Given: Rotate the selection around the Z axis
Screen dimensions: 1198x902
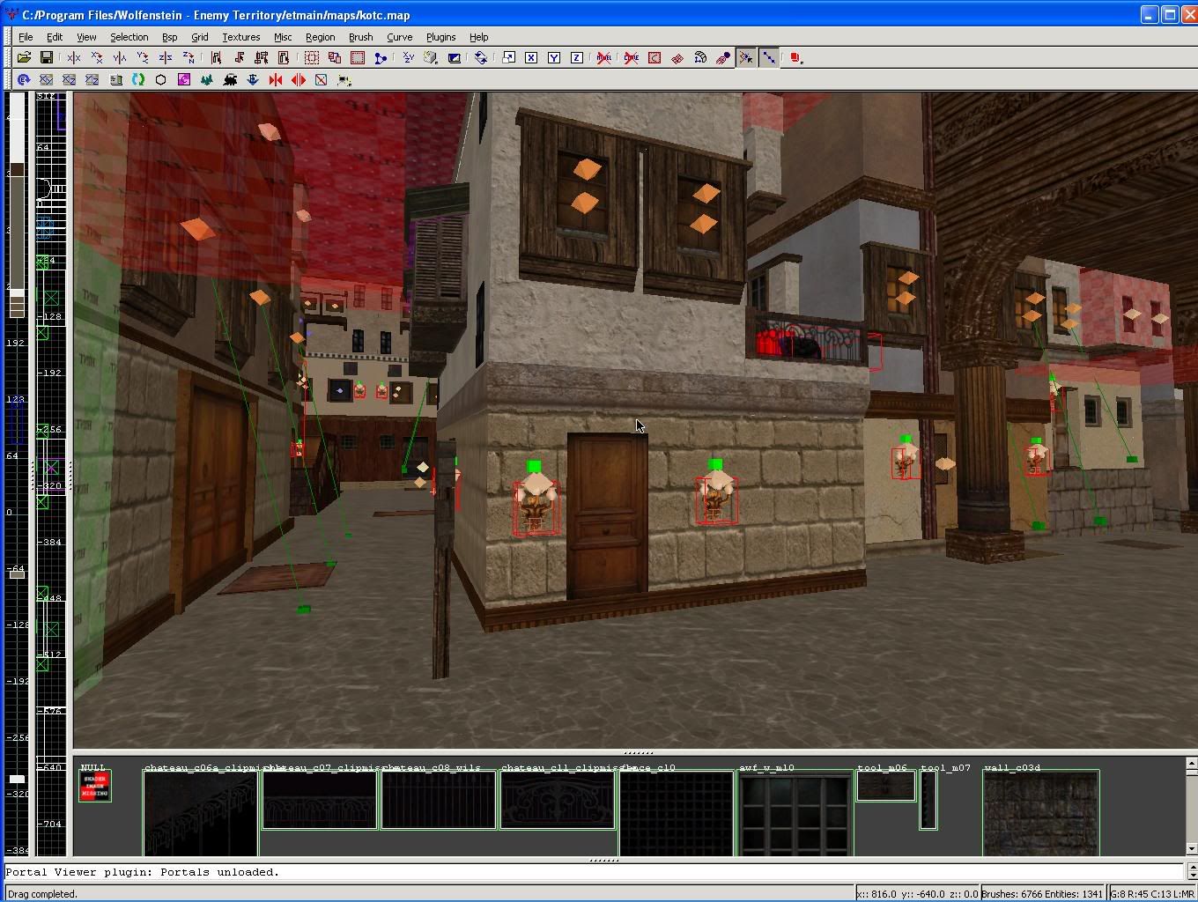Looking at the screenshot, I should point(189,58).
